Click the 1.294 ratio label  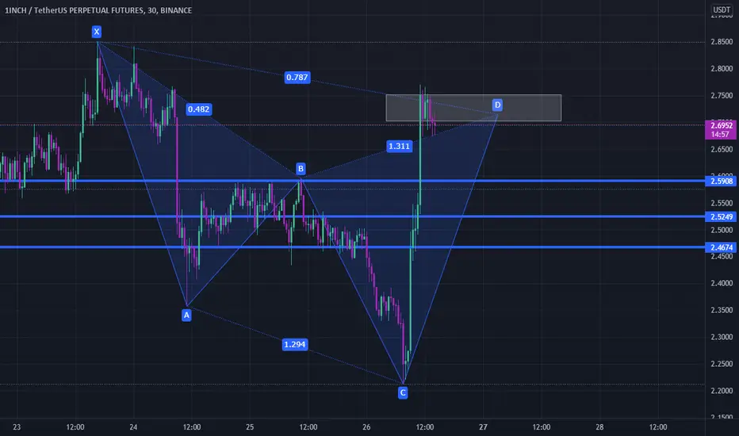click(294, 345)
